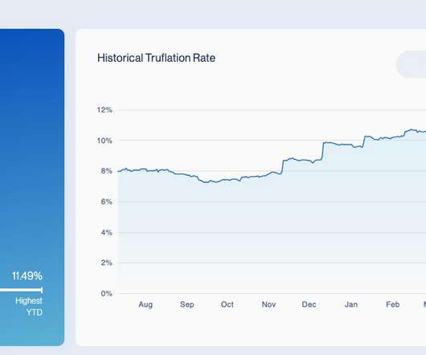The width and height of the screenshot is (426, 355).
Task: Click the highest YTD white range bar
Action: point(21,290)
